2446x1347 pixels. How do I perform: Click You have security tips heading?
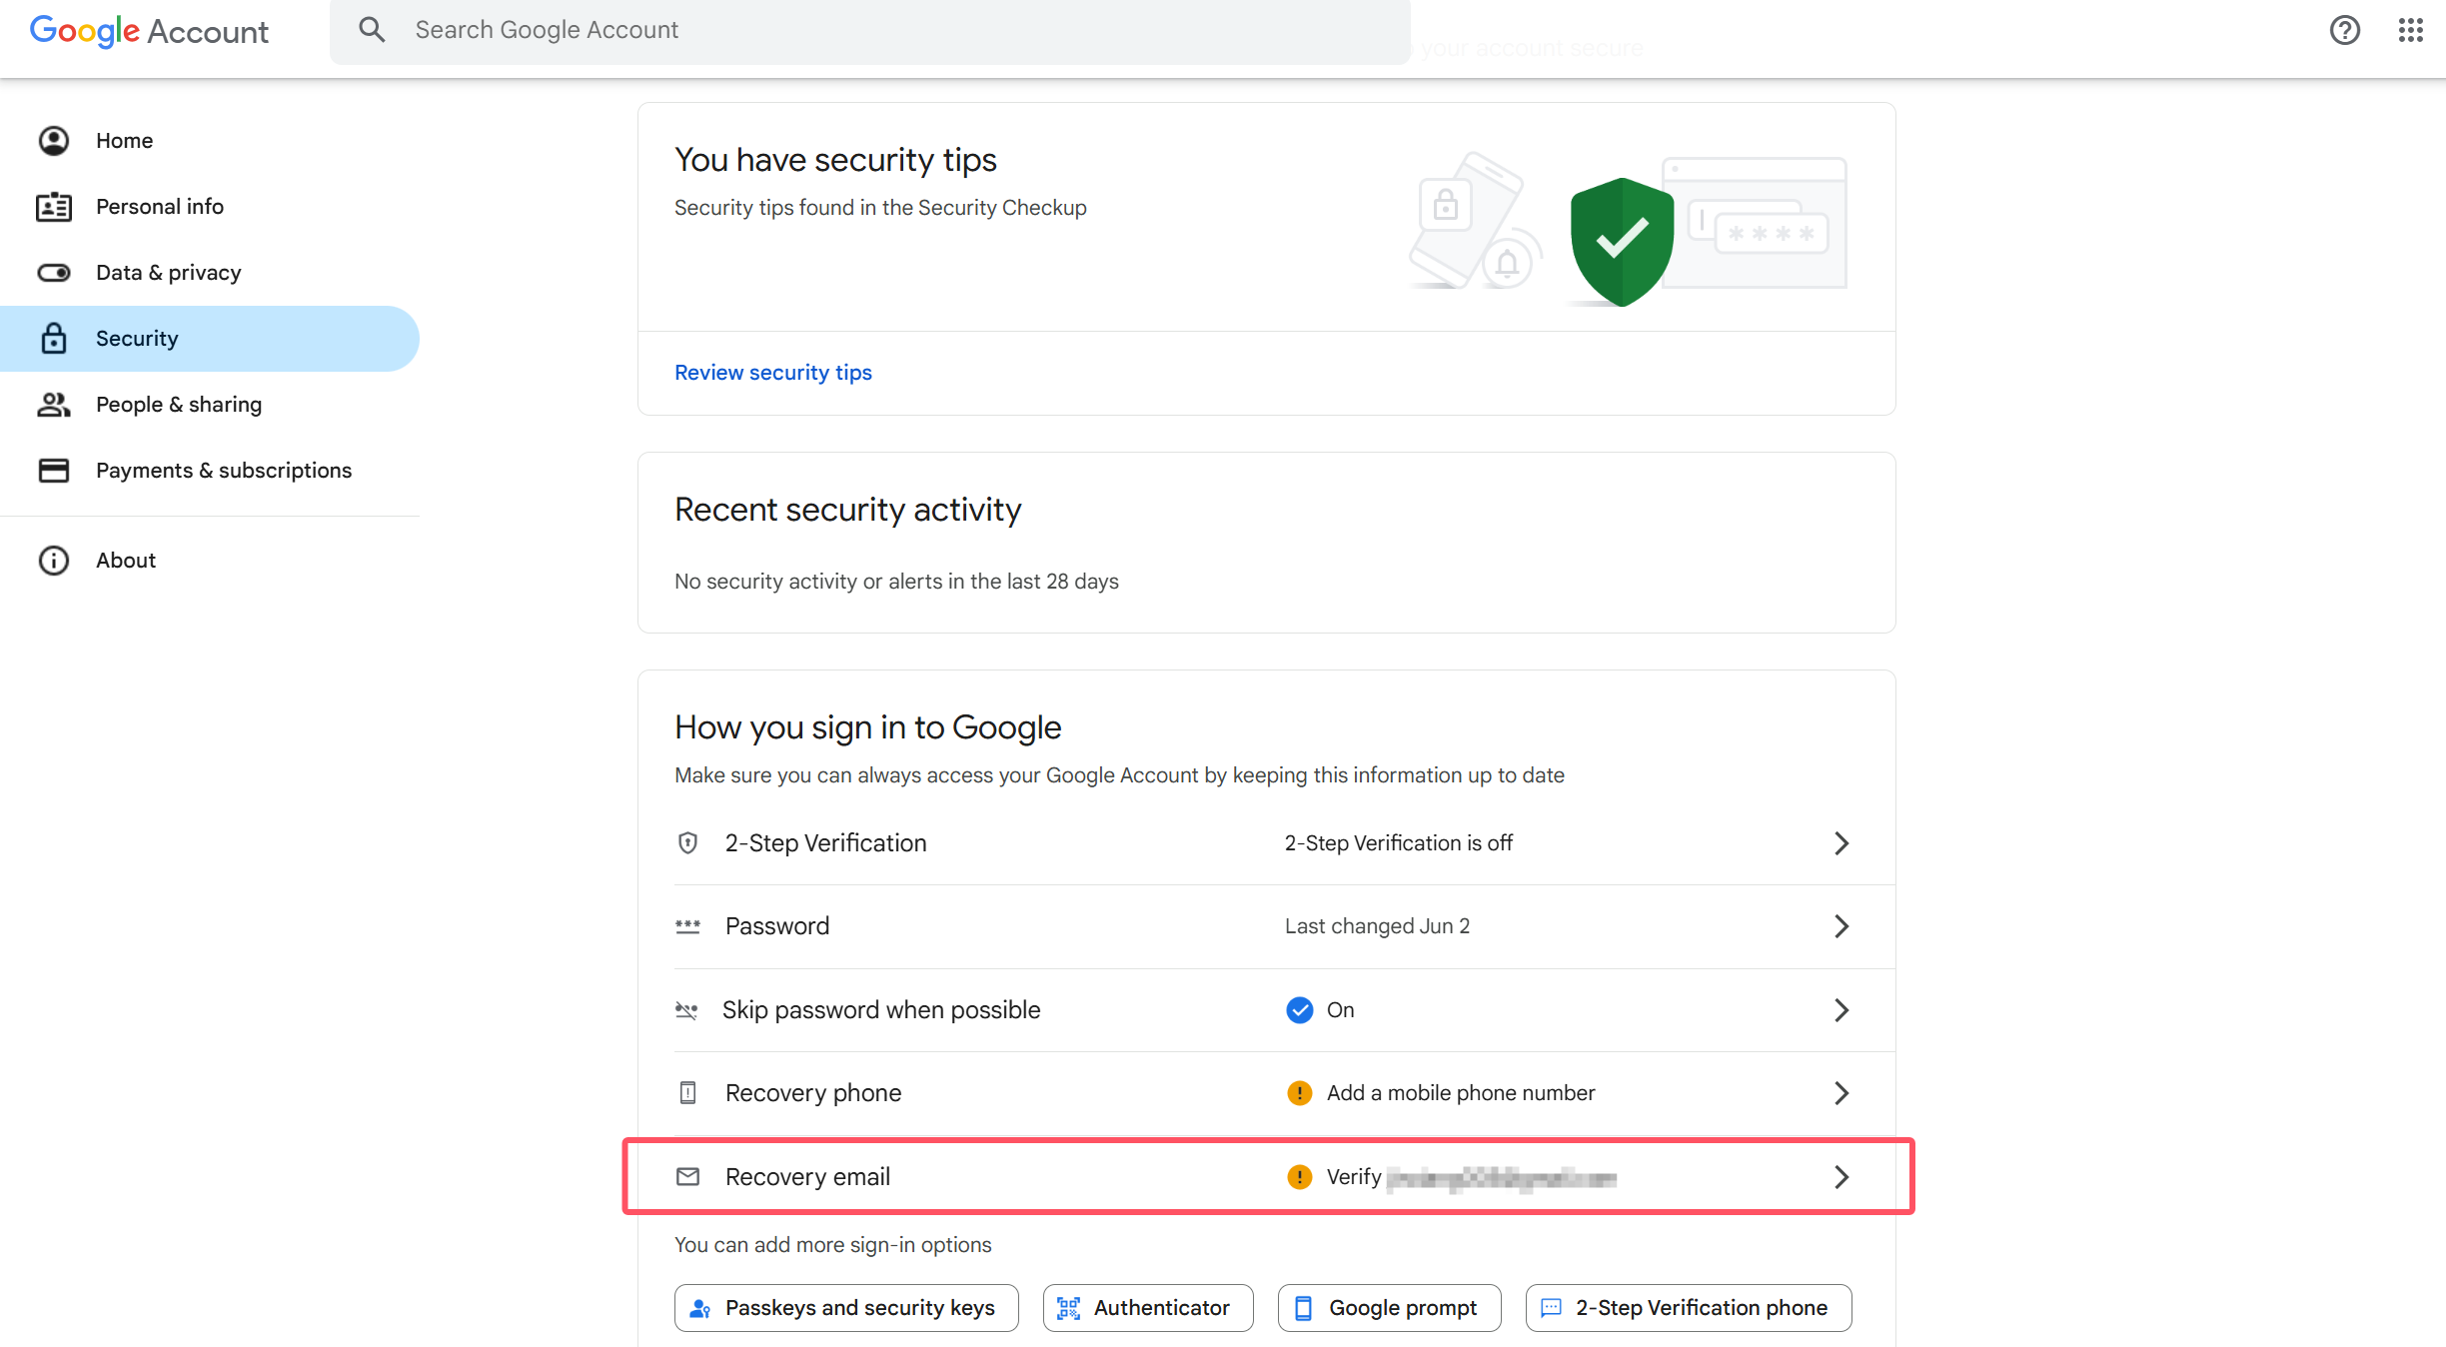coord(835,160)
